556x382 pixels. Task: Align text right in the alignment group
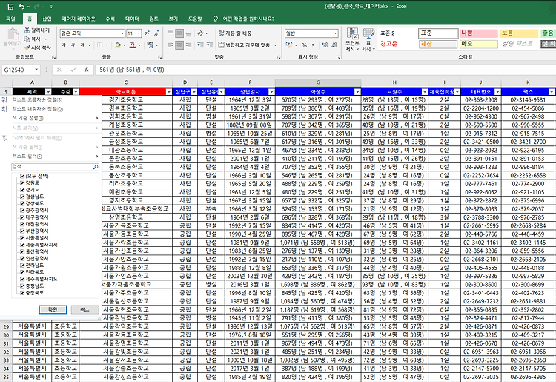(x=188, y=45)
